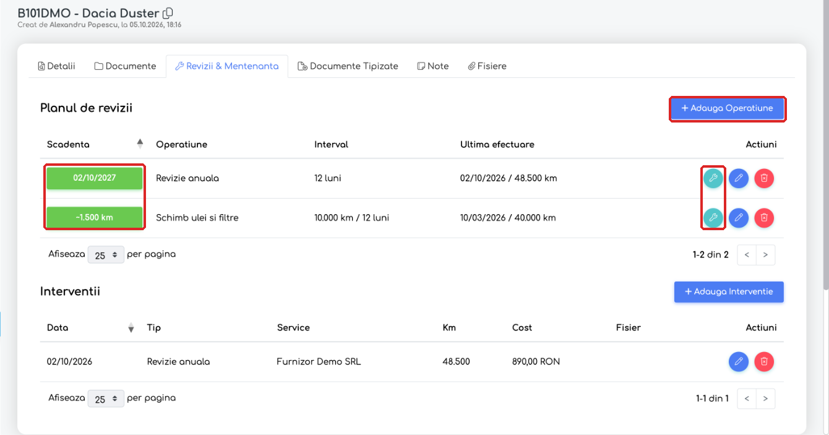This screenshot has width=829, height=435.
Task: Click the Schimb ulei si filtre operation name
Action: point(197,218)
